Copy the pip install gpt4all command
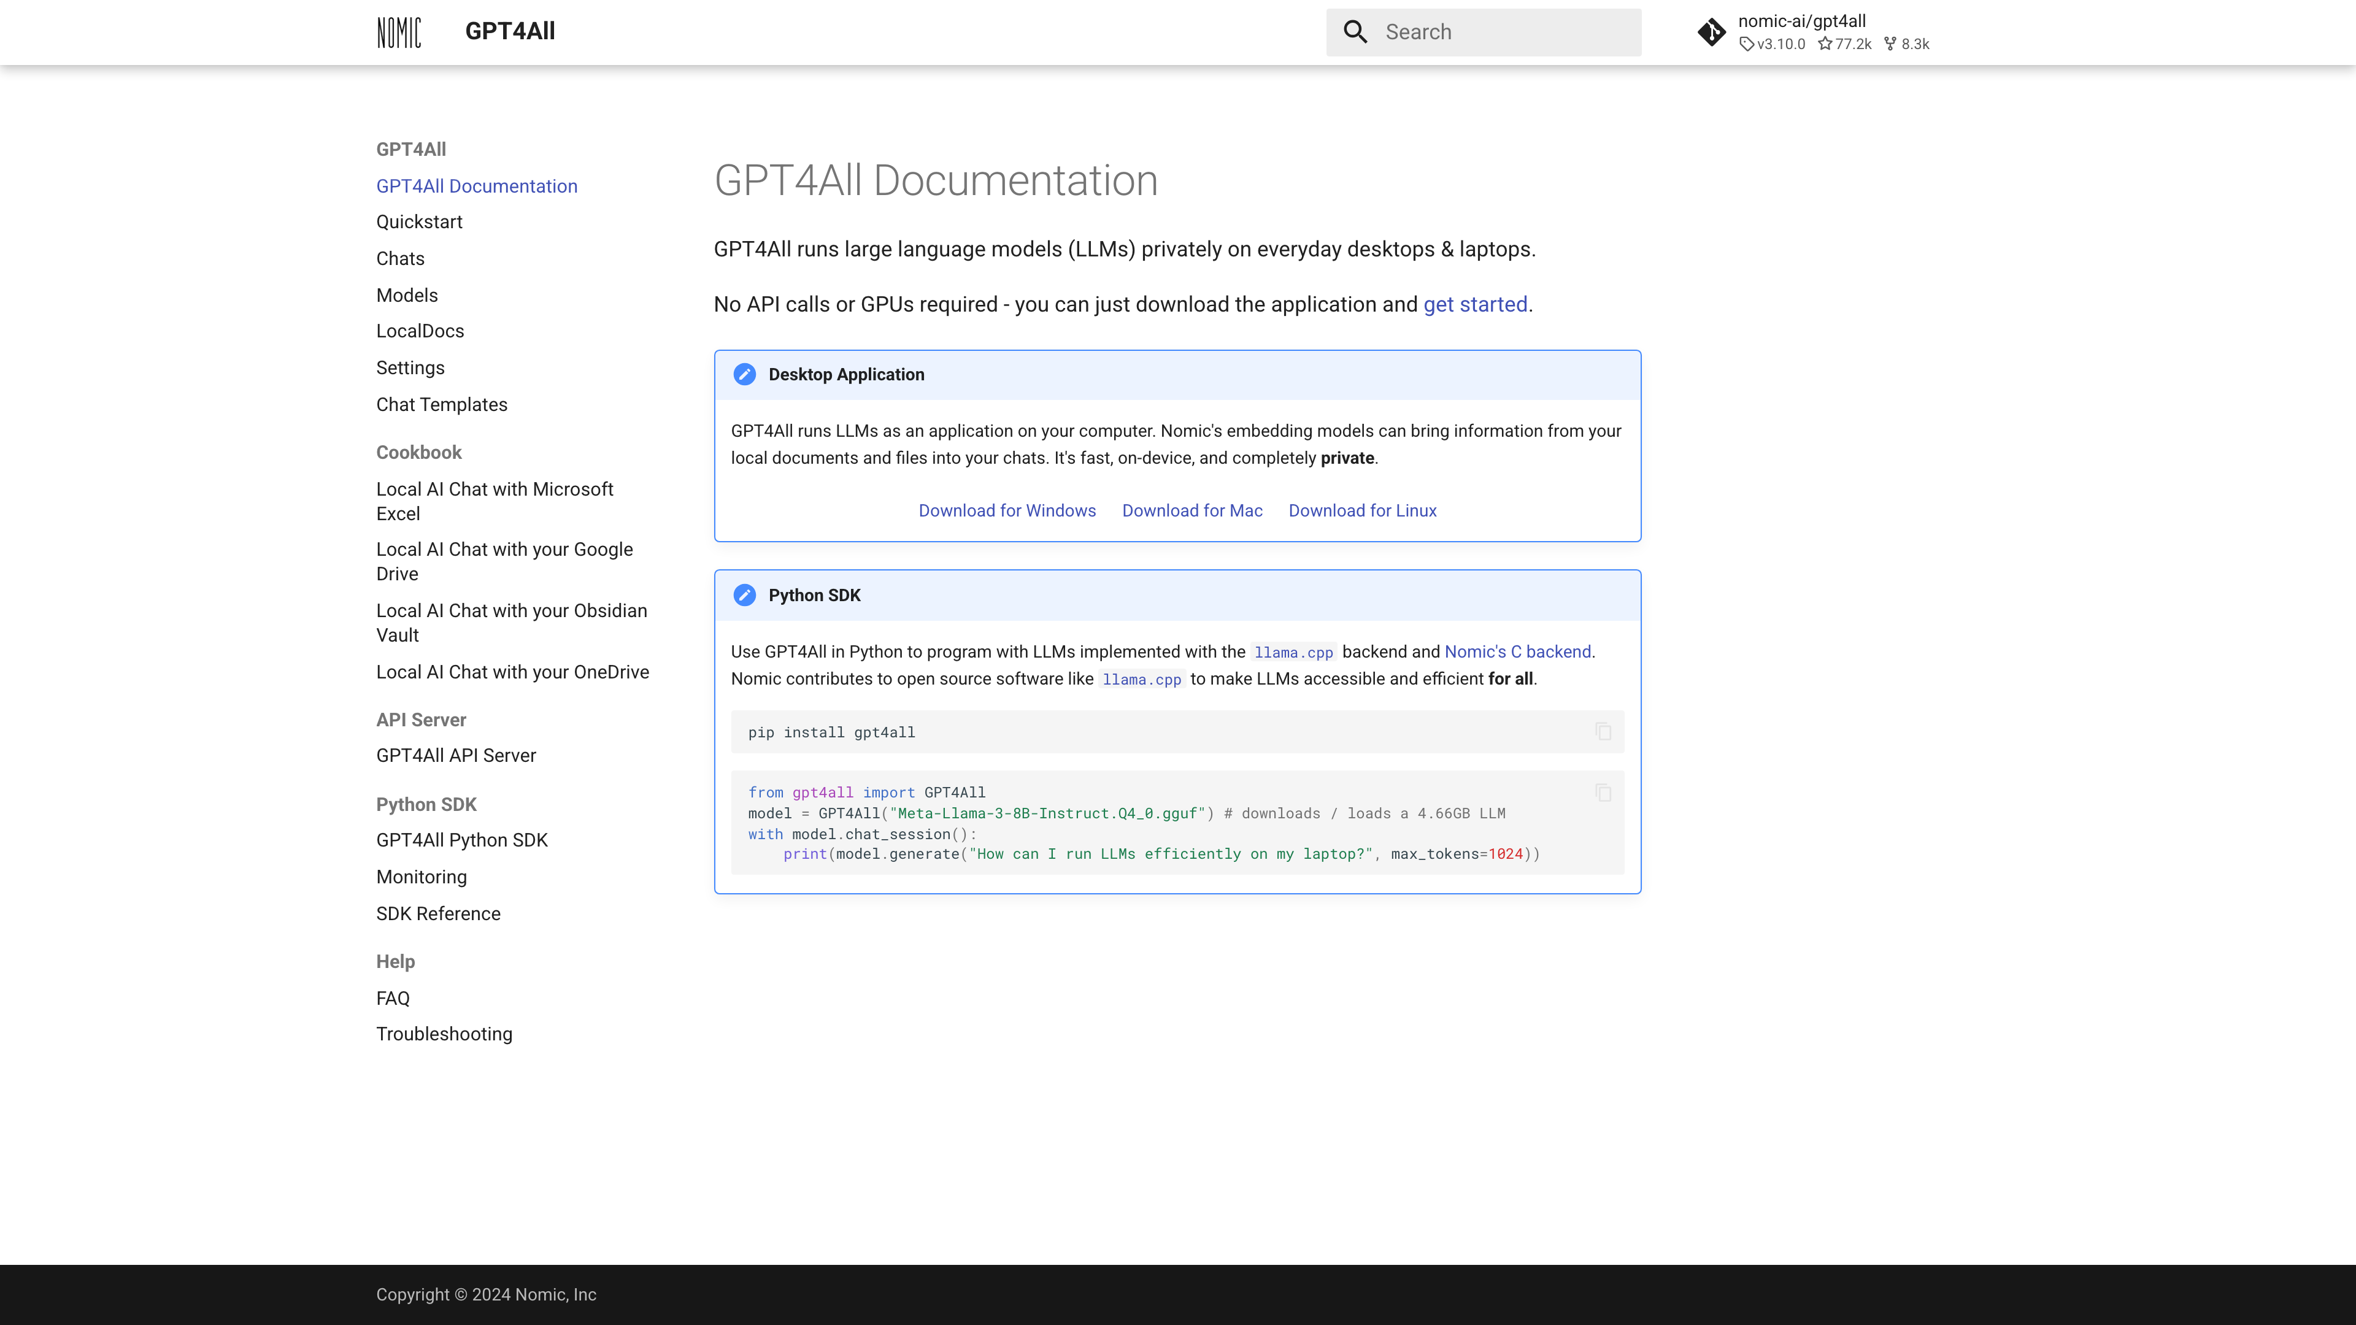This screenshot has width=2356, height=1325. pyautogui.click(x=1604, y=731)
